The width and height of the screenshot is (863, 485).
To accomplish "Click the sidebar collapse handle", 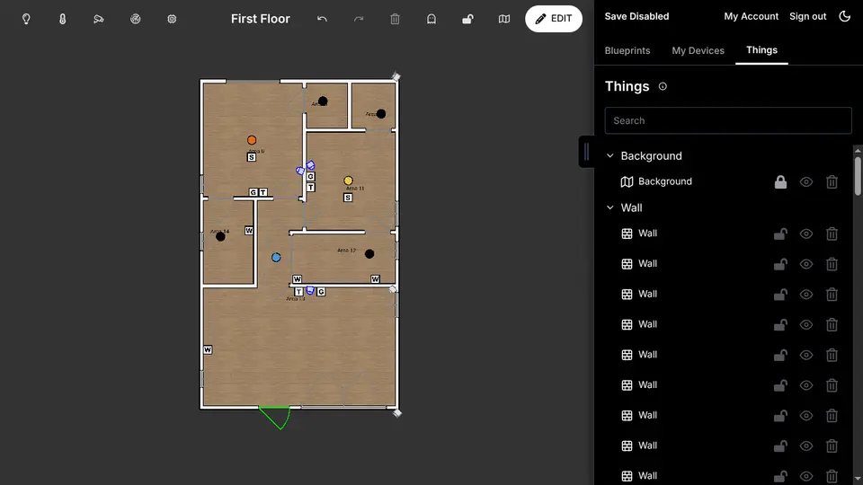I will [x=586, y=151].
